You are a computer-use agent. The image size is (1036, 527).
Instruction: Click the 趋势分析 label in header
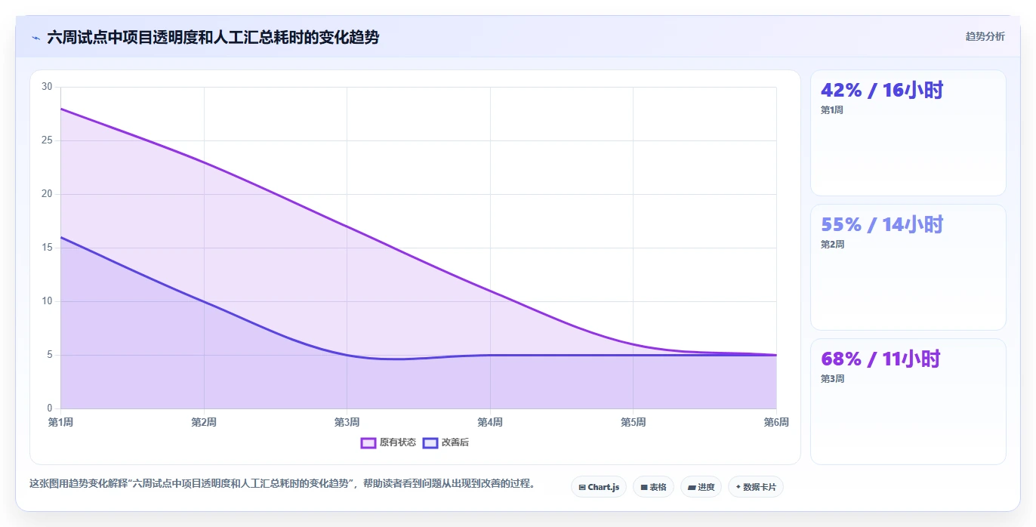(x=985, y=36)
